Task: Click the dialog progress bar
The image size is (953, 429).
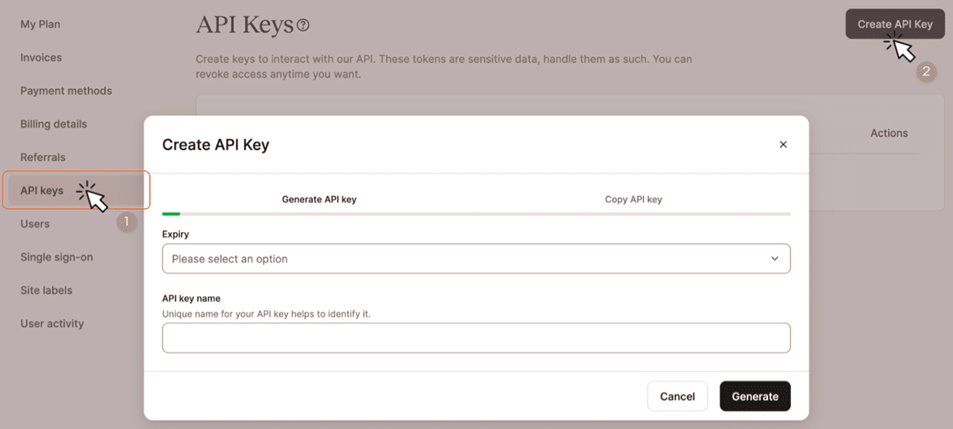Action: (x=476, y=214)
